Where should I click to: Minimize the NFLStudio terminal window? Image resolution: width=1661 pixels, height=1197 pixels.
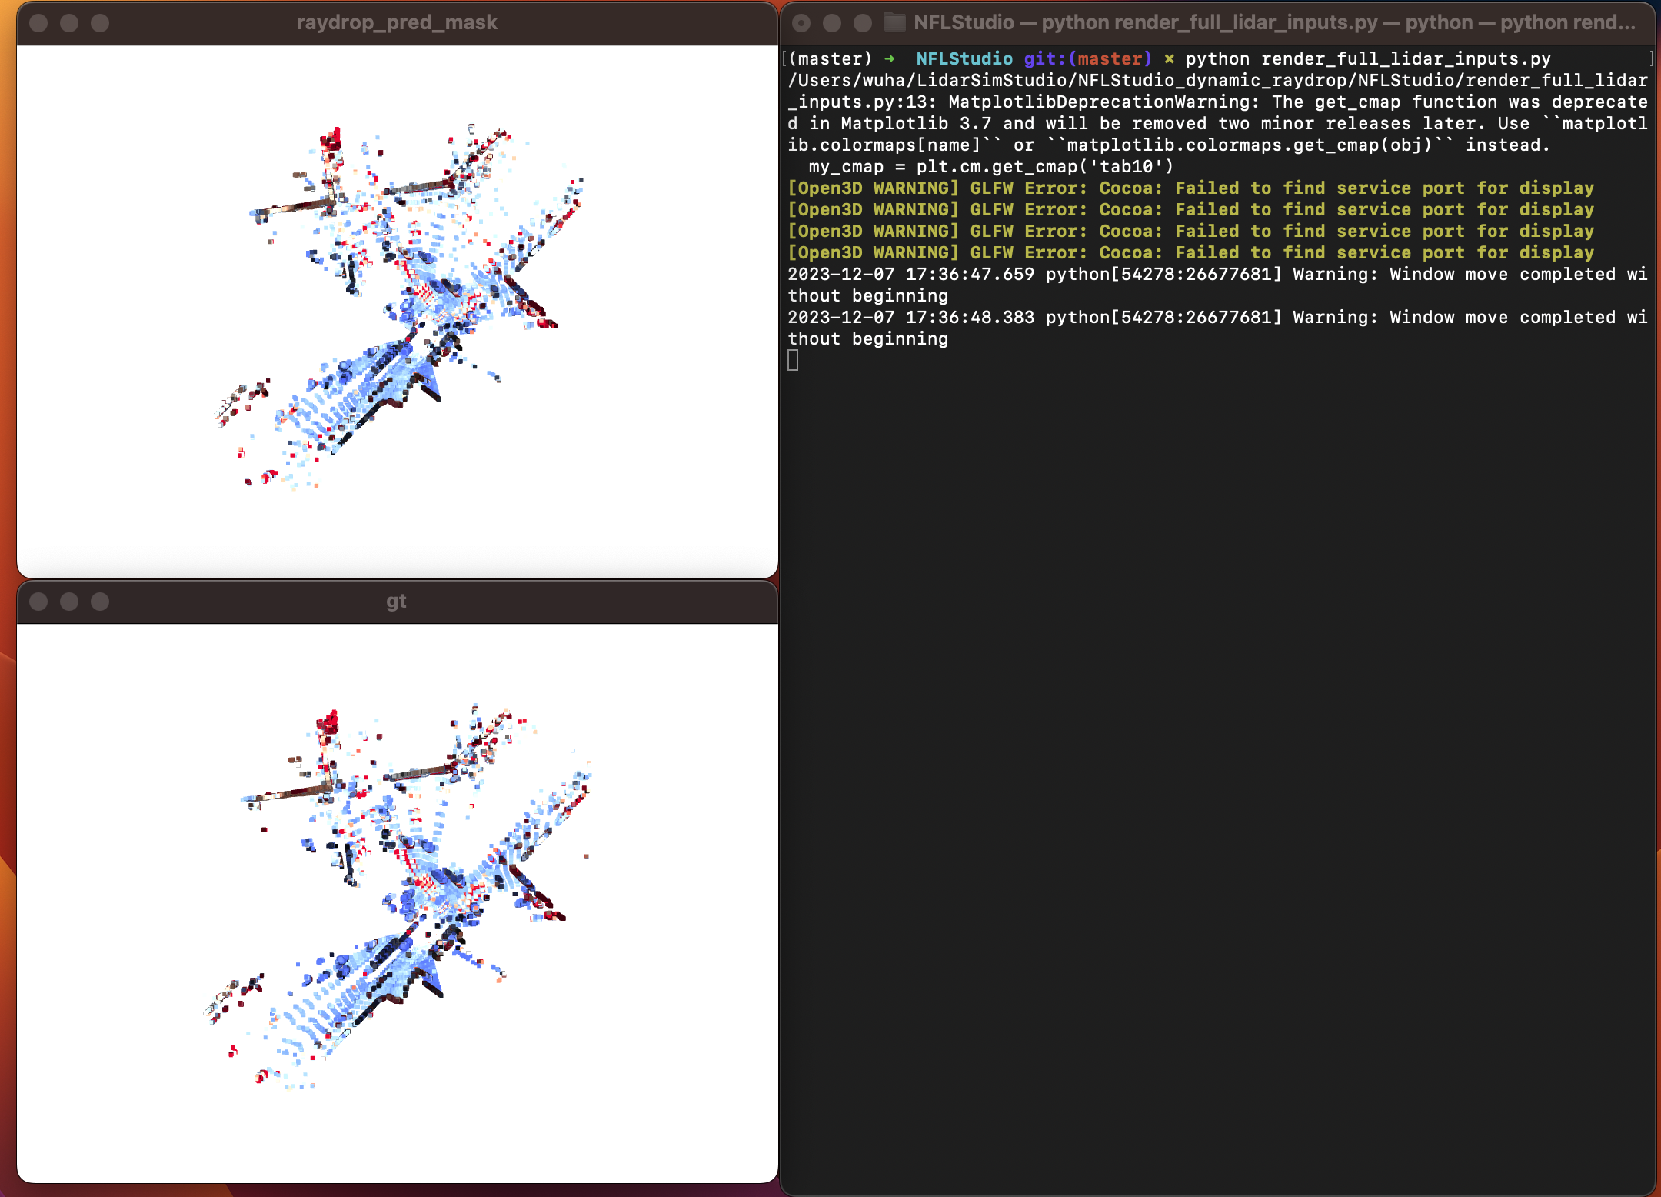(x=832, y=23)
